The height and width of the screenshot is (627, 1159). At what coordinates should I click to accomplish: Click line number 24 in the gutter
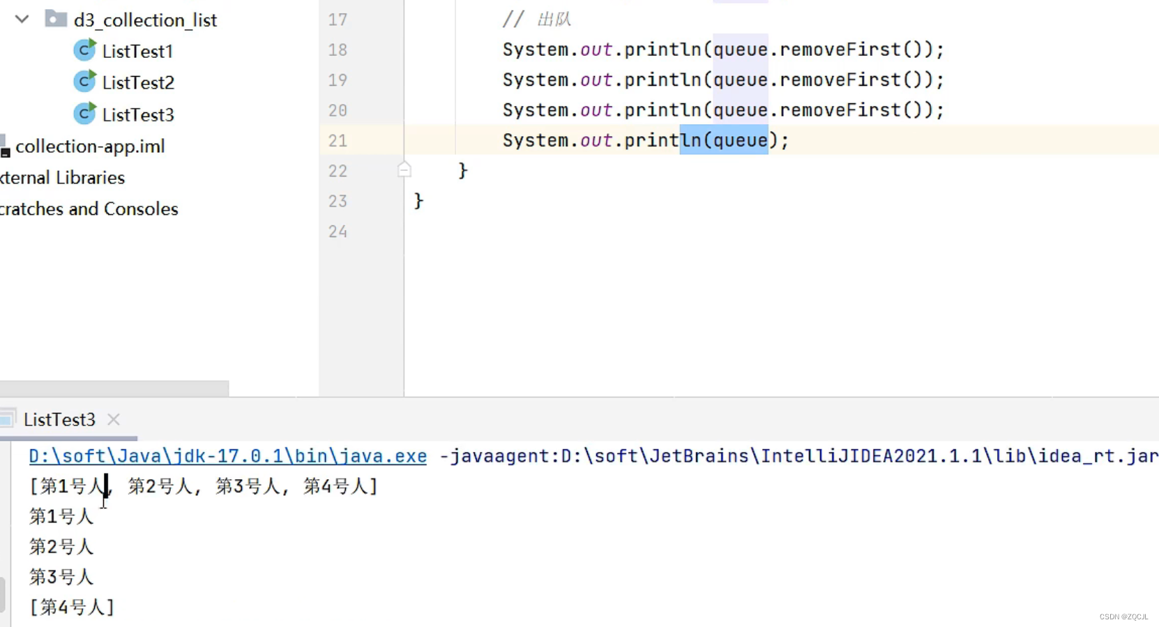pyautogui.click(x=338, y=232)
